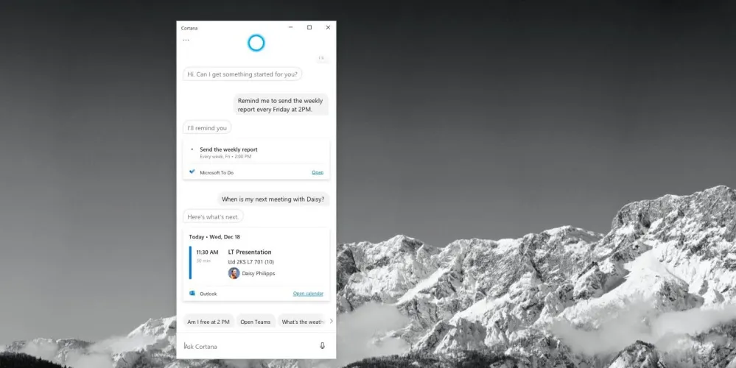Screen dimensions: 736x368
Task: Click the Outlook icon in meeting card
Action: pyautogui.click(x=192, y=294)
